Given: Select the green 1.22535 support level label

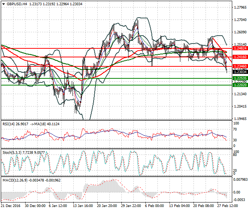Looking at the screenshot, I should point(240,78).
